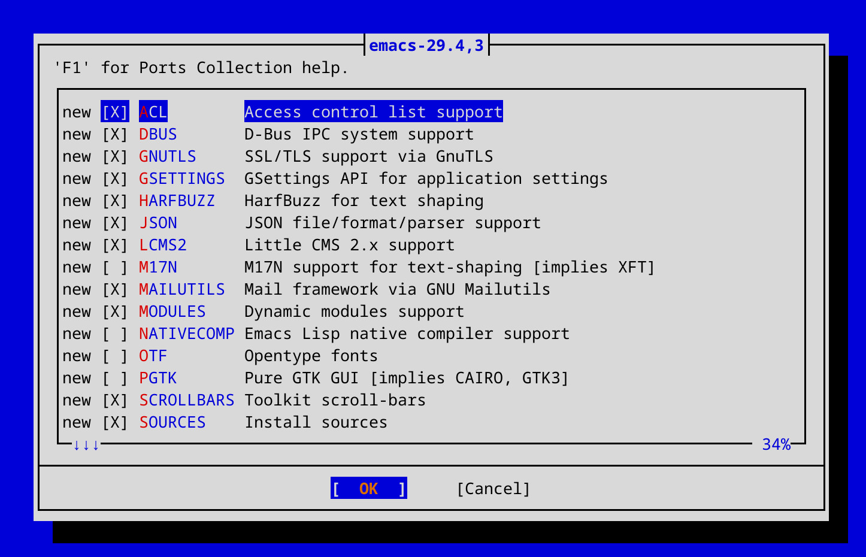Click the 'F1' for Ports Collection help text

tap(201, 68)
